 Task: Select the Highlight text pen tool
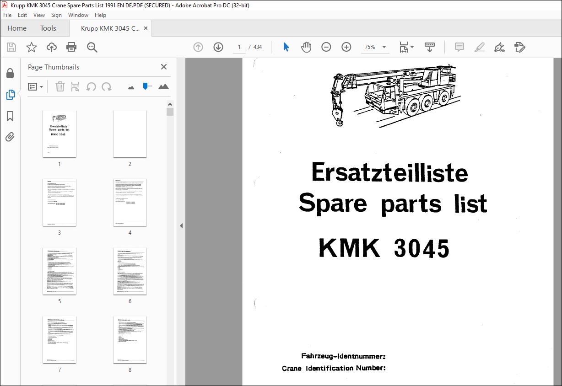(479, 47)
